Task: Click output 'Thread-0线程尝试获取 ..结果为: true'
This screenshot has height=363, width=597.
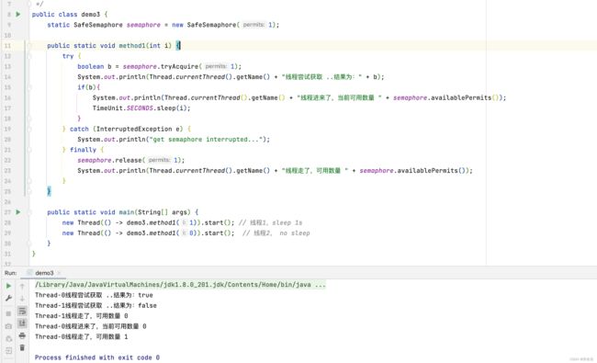Action: point(94,295)
